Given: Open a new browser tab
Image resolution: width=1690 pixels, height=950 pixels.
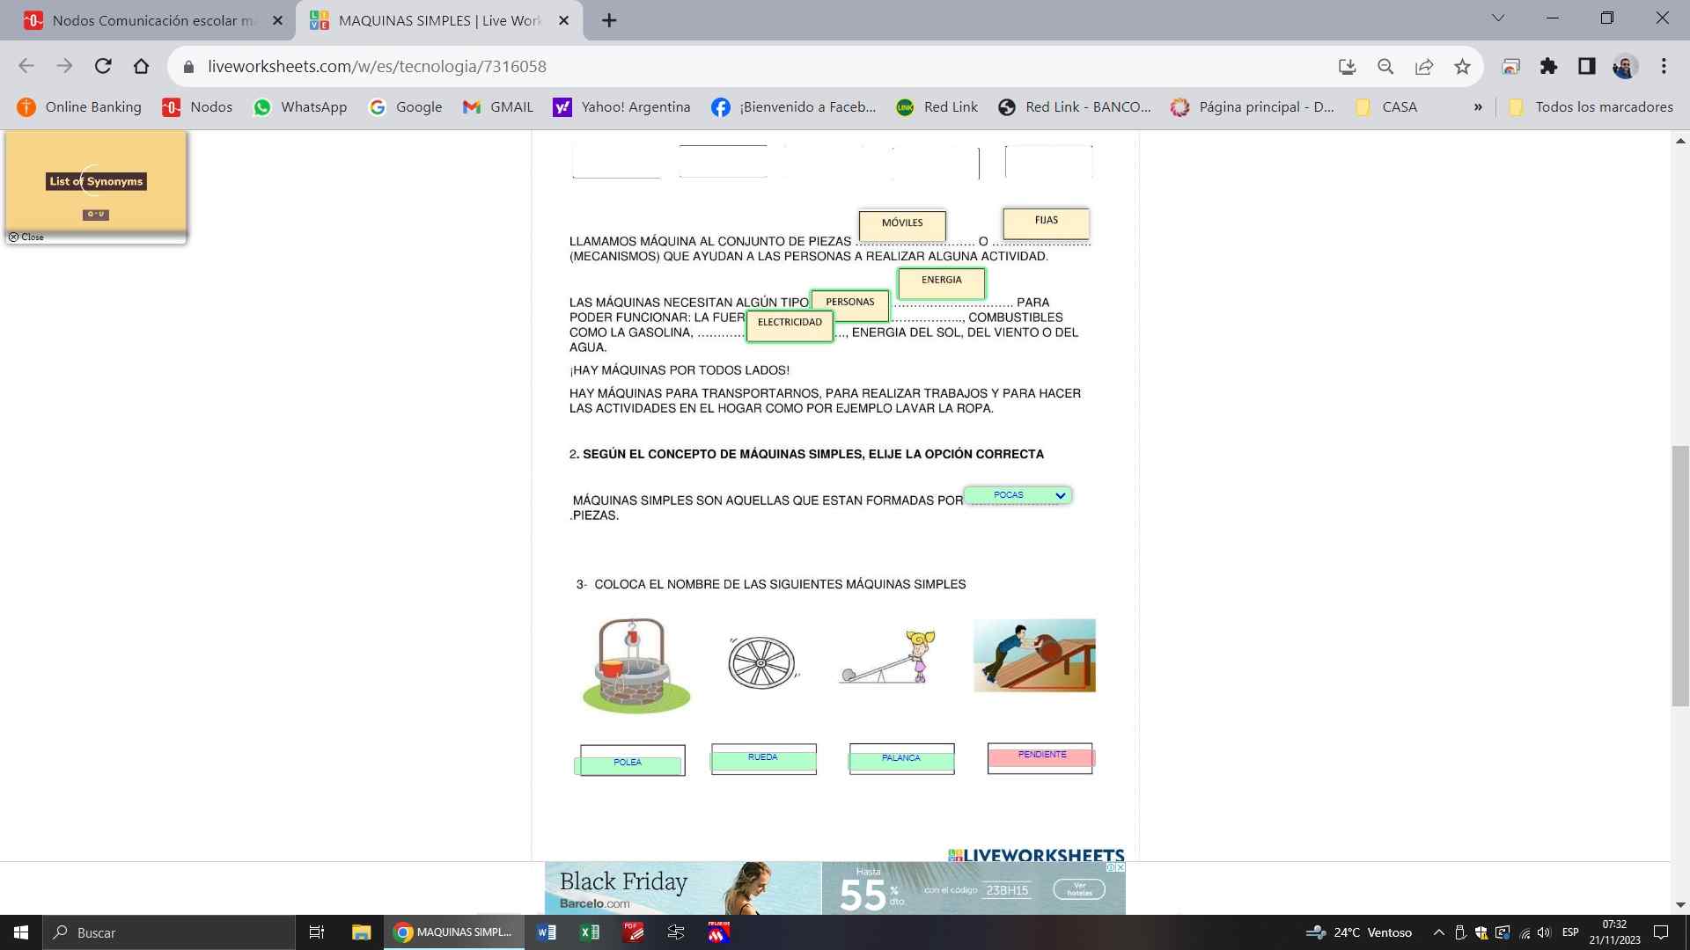Looking at the screenshot, I should point(609,20).
